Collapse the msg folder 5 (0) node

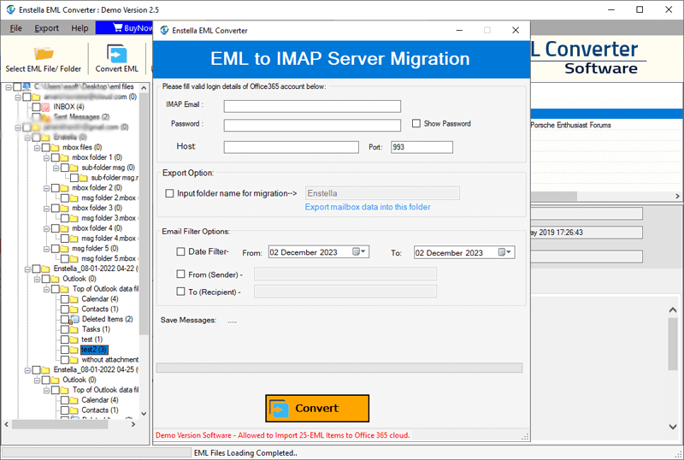46,249
